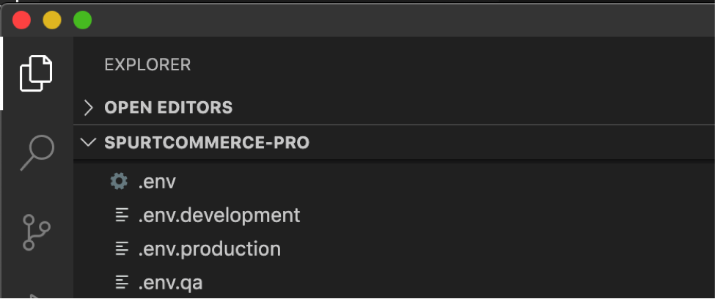Image resolution: width=715 pixels, height=299 pixels.
Task: Click the OPEN EDITORS section header
Action: point(168,108)
